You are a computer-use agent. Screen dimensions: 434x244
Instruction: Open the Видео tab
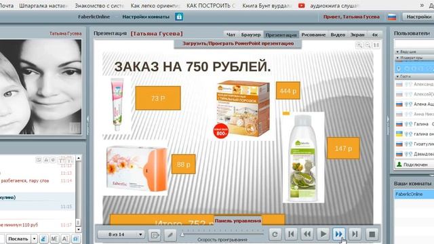tap(338, 35)
